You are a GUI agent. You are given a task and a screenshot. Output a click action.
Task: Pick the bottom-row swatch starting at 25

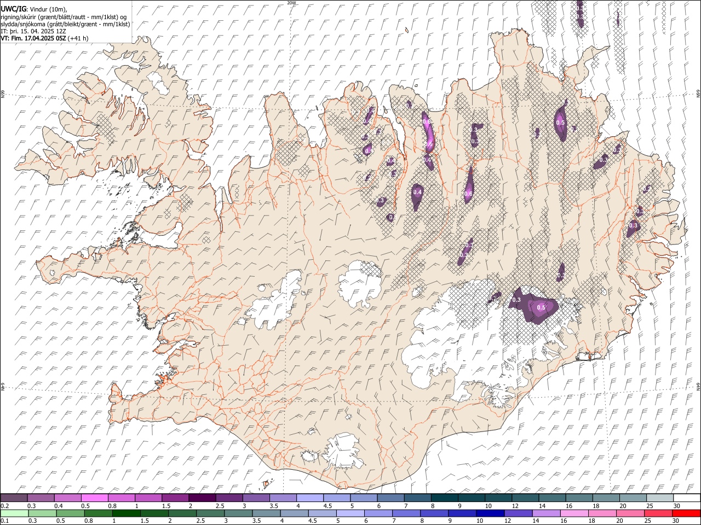pyautogui.click(x=657, y=513)
